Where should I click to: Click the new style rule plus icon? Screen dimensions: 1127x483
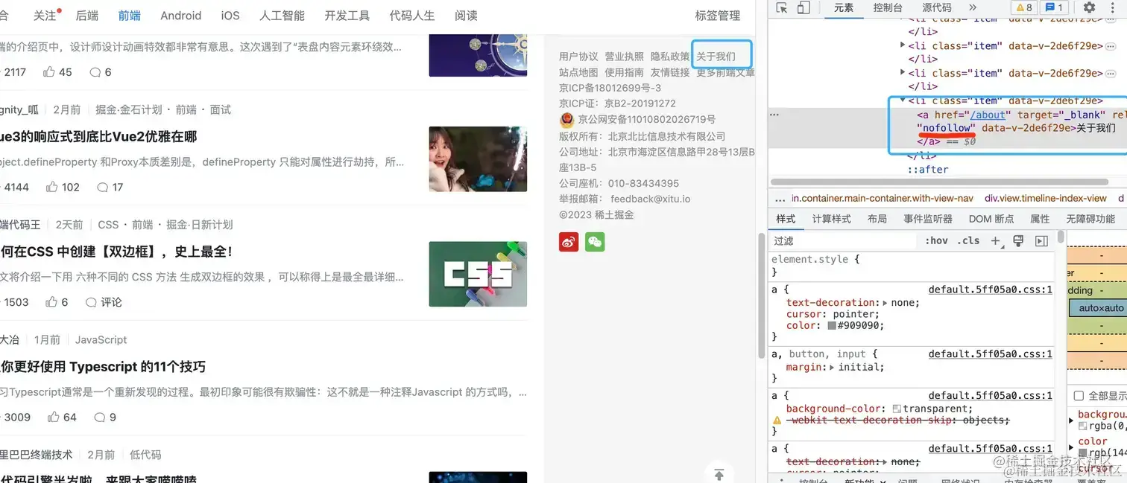(996, 240)
